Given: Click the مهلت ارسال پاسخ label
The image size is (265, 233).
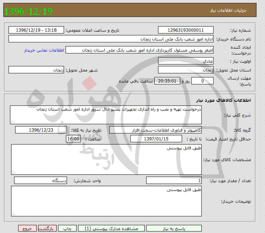Looking at the screenshot, I should (x=239, y=81).
